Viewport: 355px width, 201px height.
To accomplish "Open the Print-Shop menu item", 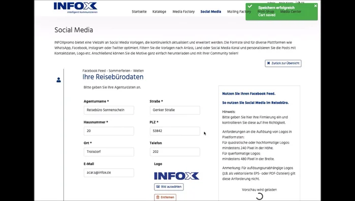I will coord(266,12).
